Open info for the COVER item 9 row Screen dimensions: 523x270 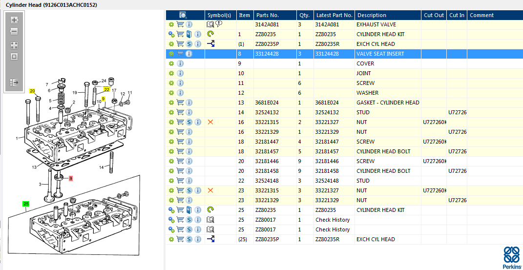coord(180,63)
